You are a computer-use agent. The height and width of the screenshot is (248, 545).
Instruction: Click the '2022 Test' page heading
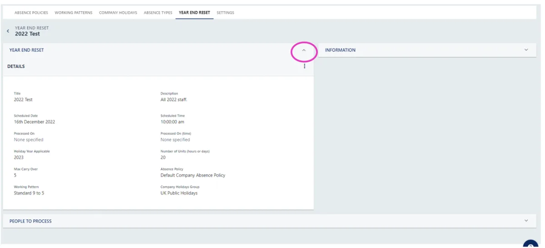click(27, 34)
